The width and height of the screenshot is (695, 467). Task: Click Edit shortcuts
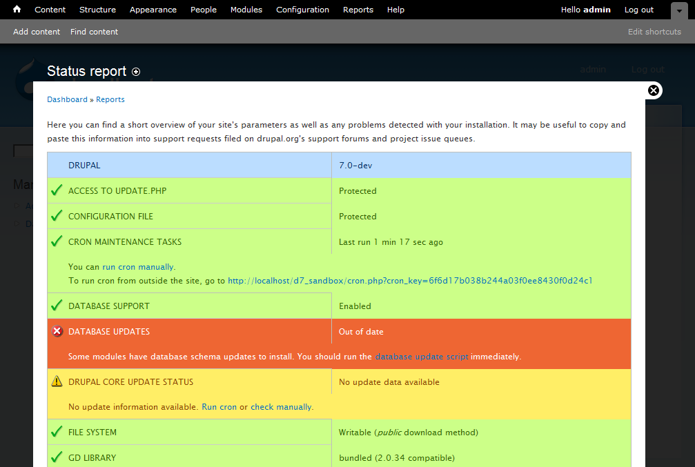(654, 32)
